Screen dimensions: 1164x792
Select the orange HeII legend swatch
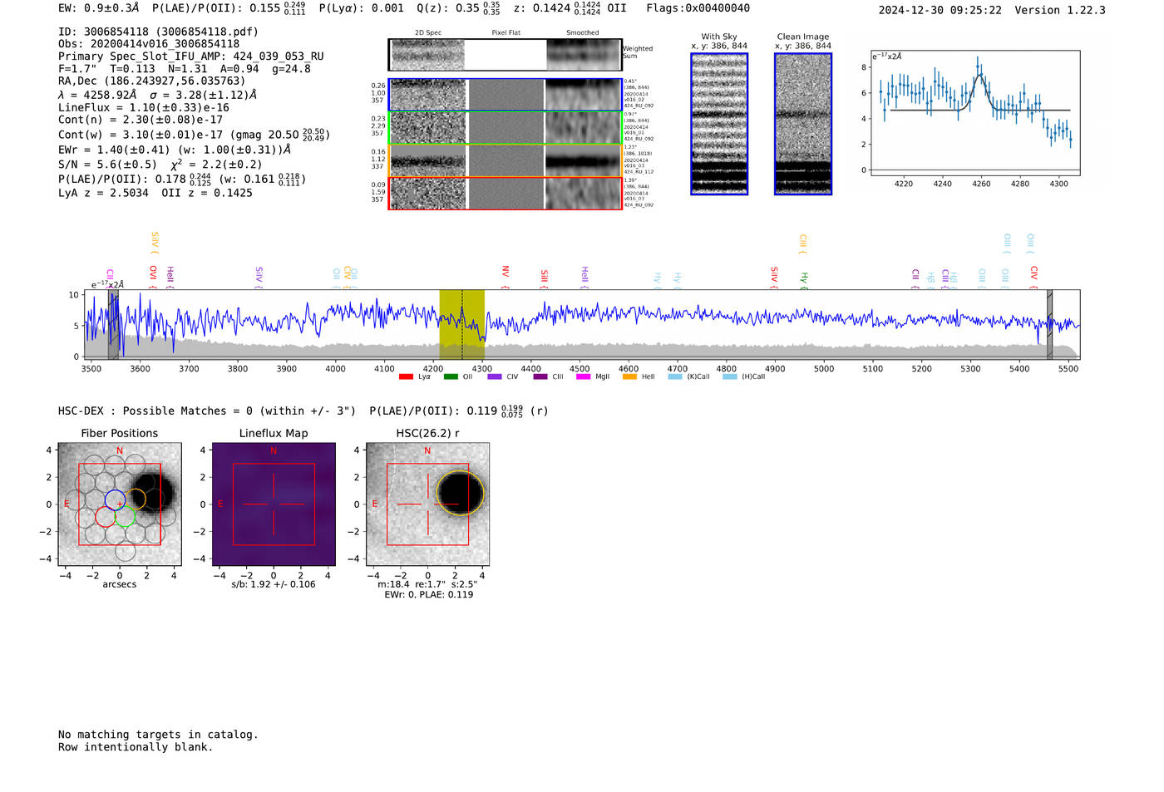tap(629, 377)
